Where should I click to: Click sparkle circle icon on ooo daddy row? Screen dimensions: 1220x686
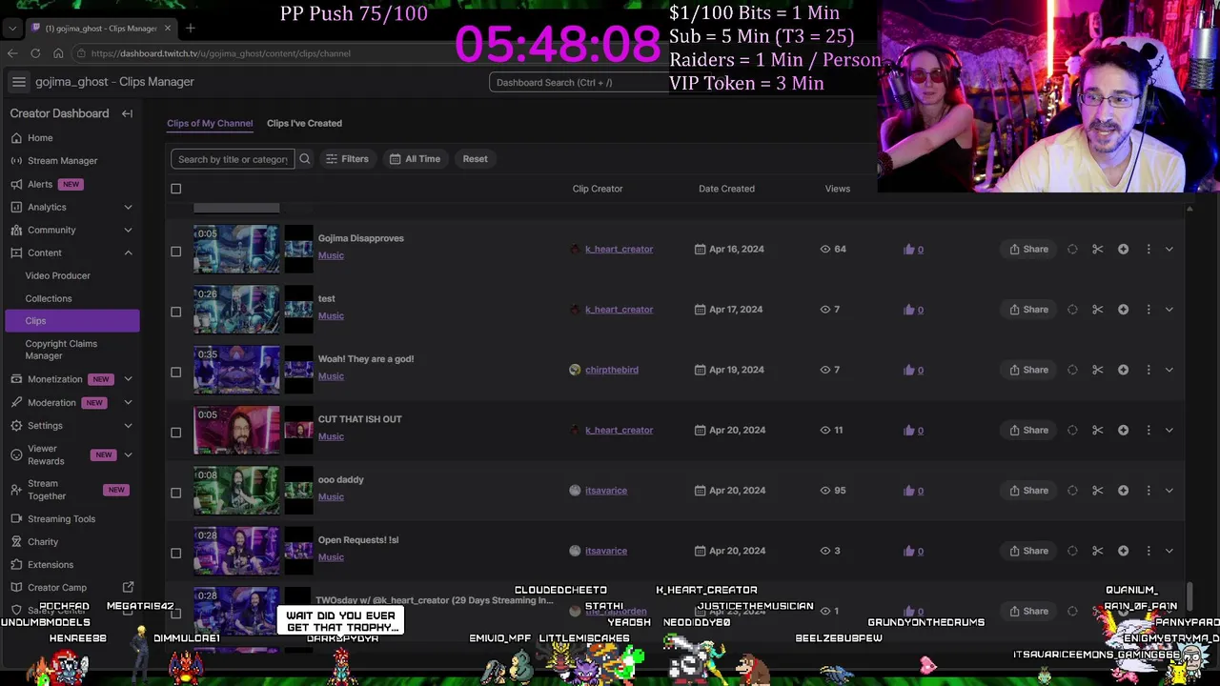point(1123,490)
